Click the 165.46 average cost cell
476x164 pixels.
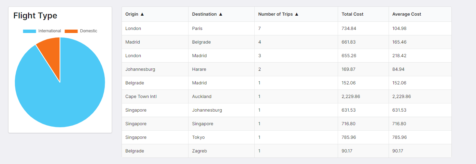coord(399,42)
